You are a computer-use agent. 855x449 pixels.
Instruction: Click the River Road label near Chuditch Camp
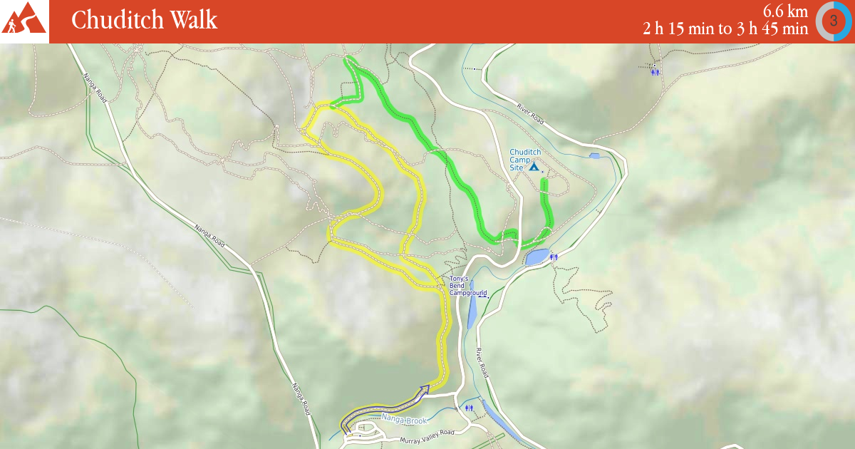click(531, 114)
